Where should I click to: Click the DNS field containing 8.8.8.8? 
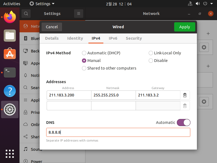pyautogui.click(x=118, y=132)
